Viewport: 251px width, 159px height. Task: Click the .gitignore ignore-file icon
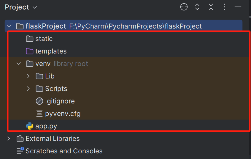pos(39,101)
